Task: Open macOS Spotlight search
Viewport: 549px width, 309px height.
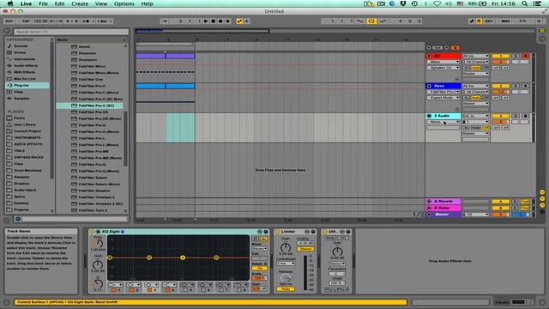Action: 524,3
